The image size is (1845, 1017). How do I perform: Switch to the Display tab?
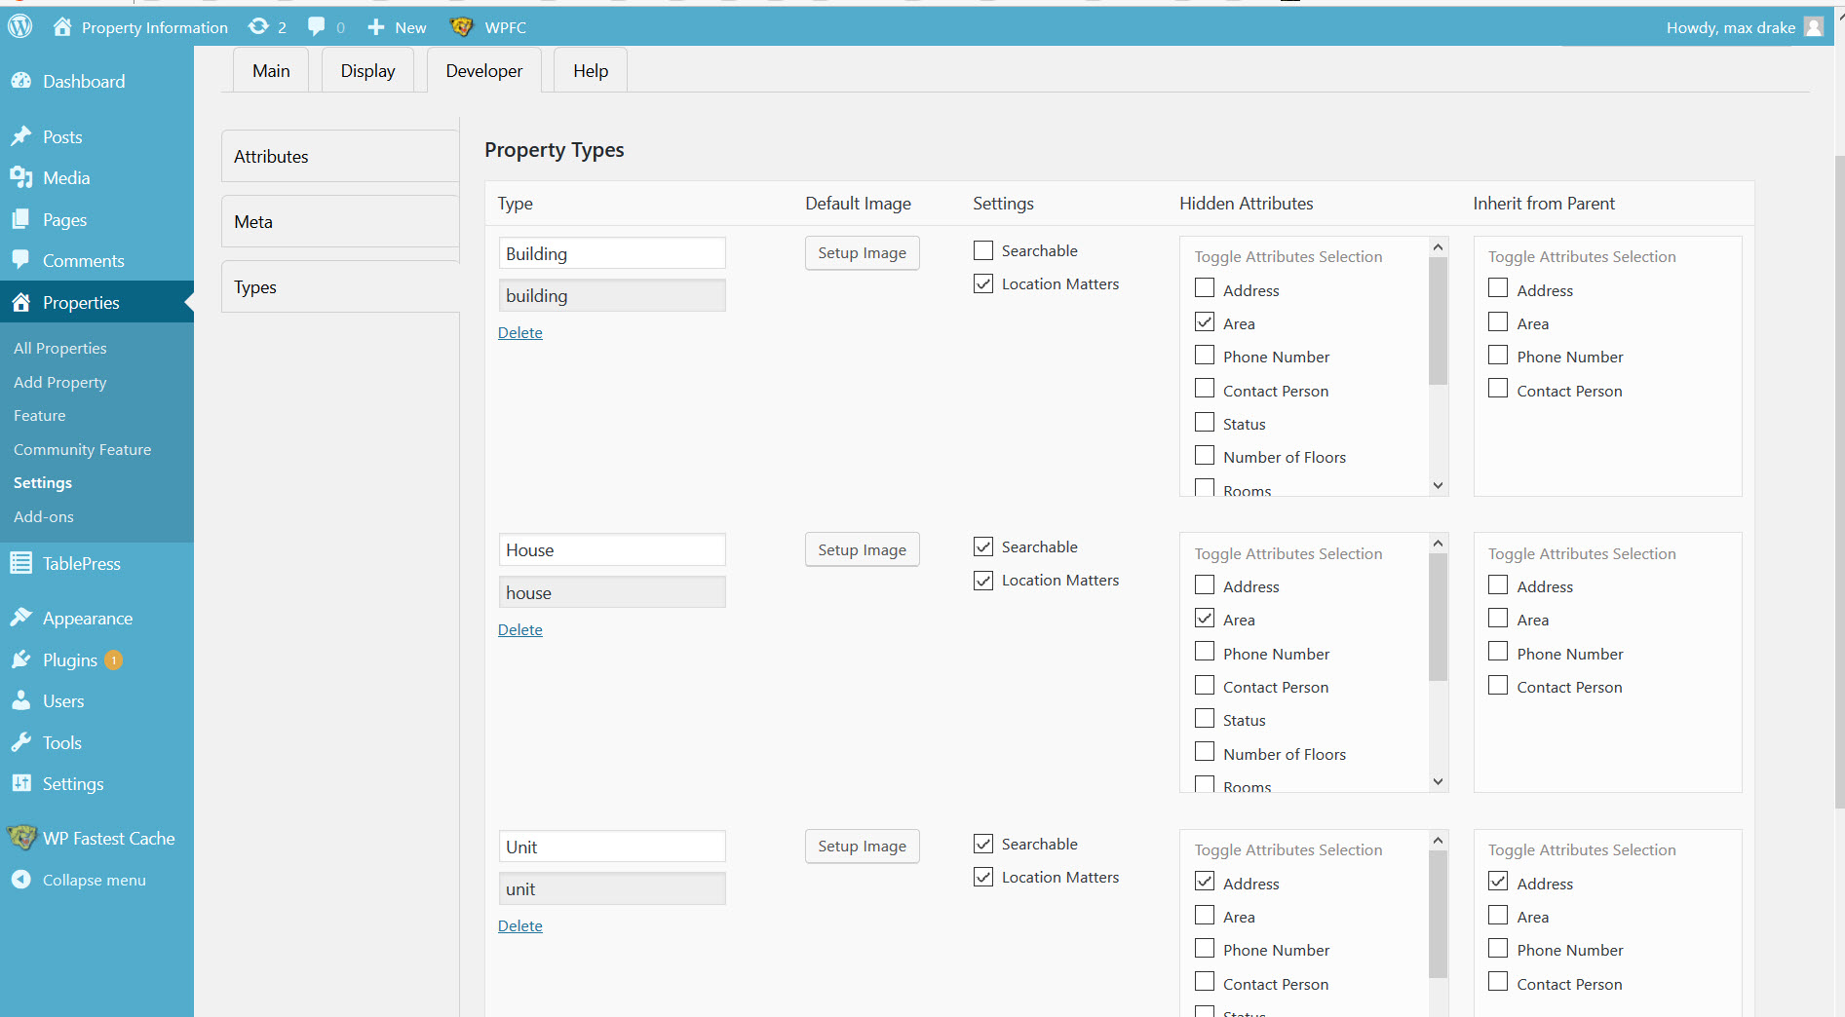click(x=367, y=71)
